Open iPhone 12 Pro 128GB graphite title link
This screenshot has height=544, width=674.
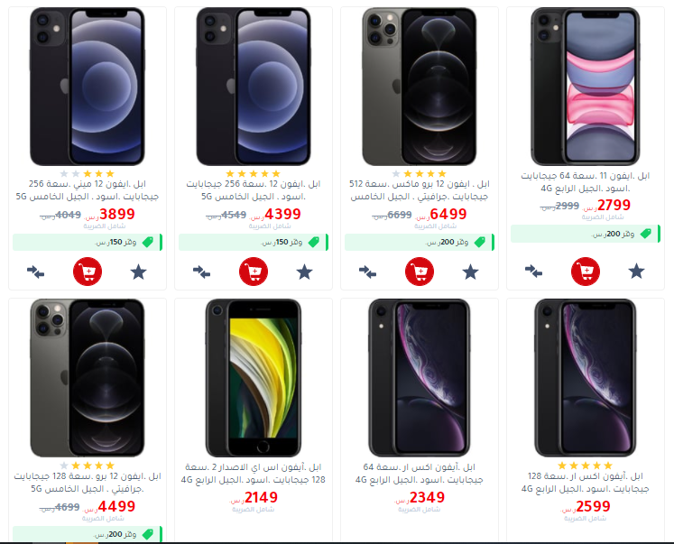(x=88, y=483)
